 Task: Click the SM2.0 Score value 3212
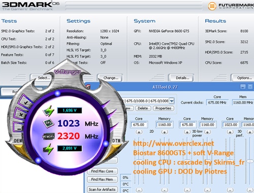[244, 42]
